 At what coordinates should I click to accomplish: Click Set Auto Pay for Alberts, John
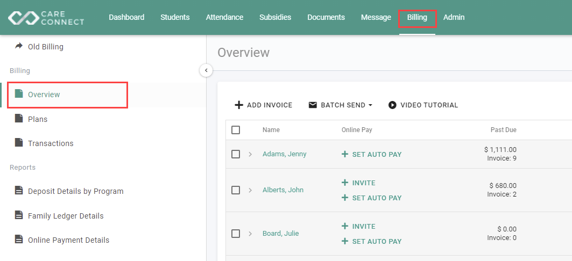tap(371, 198)
